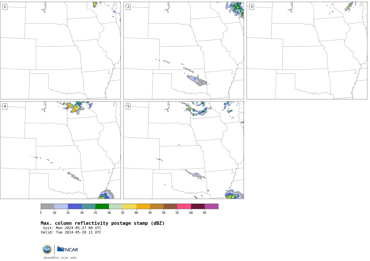Screen dimensions: 370x261
Task: Click the pale green 30-35 dBZ swatch
Action: (116, 207)
